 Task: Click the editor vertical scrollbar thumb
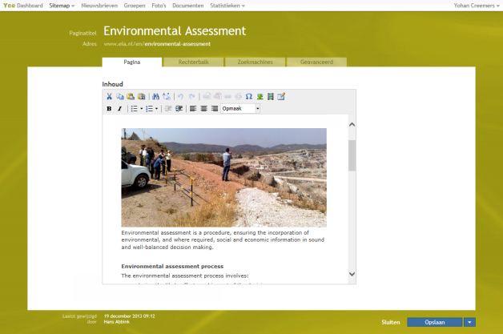click(x=352, y=155)
